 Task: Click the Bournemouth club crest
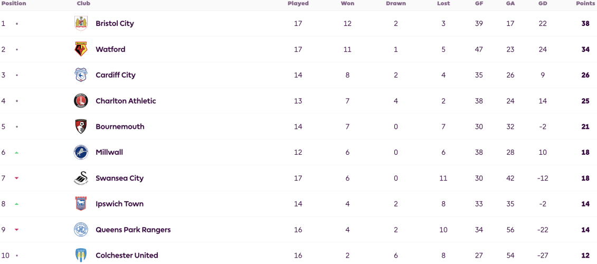click(81, 127)
